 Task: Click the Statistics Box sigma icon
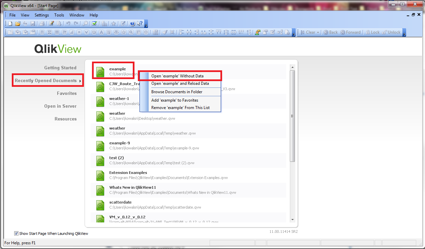click(x=50, y=32)
